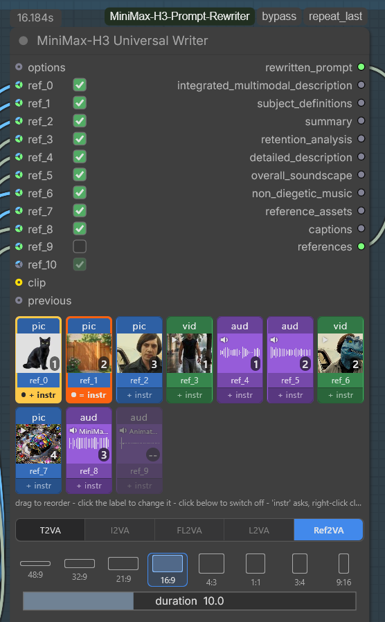Click the 'vid' type label on ref_3 card
The height and width of the screenshot is (622, 385).
pos(189,326)
